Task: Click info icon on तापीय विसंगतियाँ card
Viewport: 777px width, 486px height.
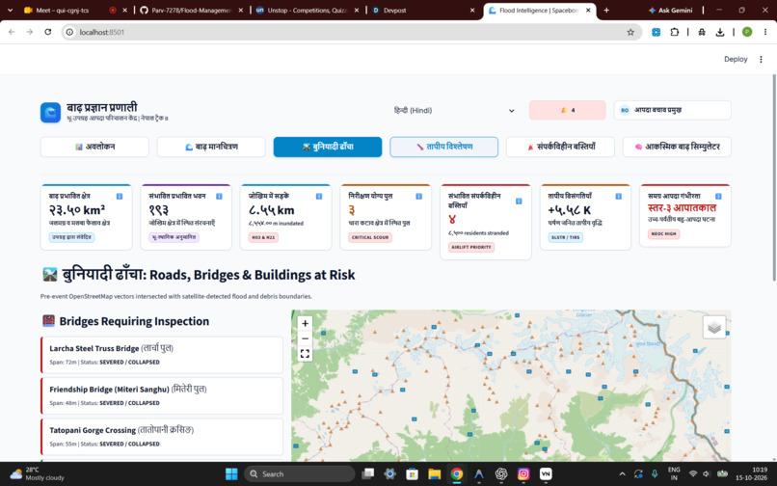Action: (x=619, y=197)
